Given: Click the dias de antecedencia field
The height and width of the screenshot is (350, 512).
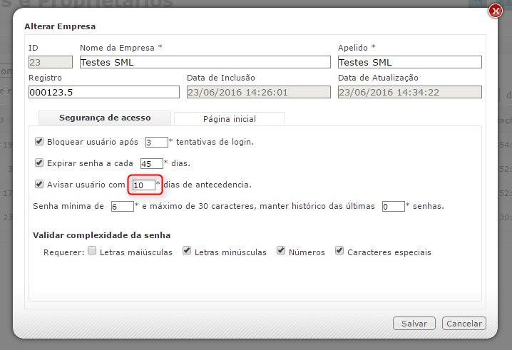Looking at the screenshot, I should tap(143, 185).
